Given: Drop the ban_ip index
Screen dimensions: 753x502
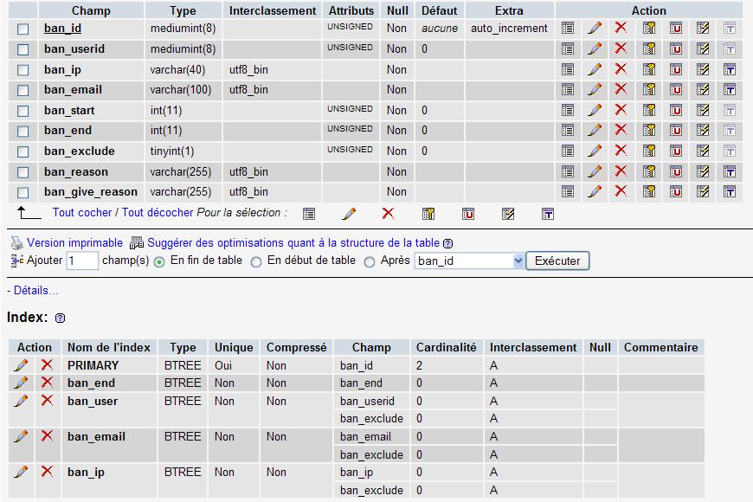Looking at the screenshot, I should click(47, 471).
